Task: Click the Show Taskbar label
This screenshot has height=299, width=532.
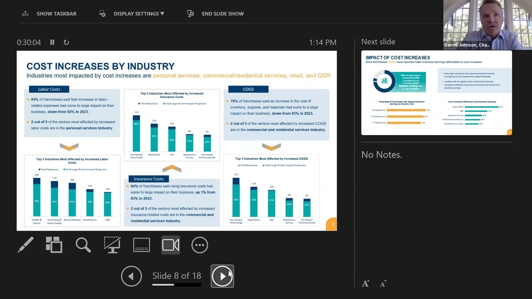Action: 57,14
